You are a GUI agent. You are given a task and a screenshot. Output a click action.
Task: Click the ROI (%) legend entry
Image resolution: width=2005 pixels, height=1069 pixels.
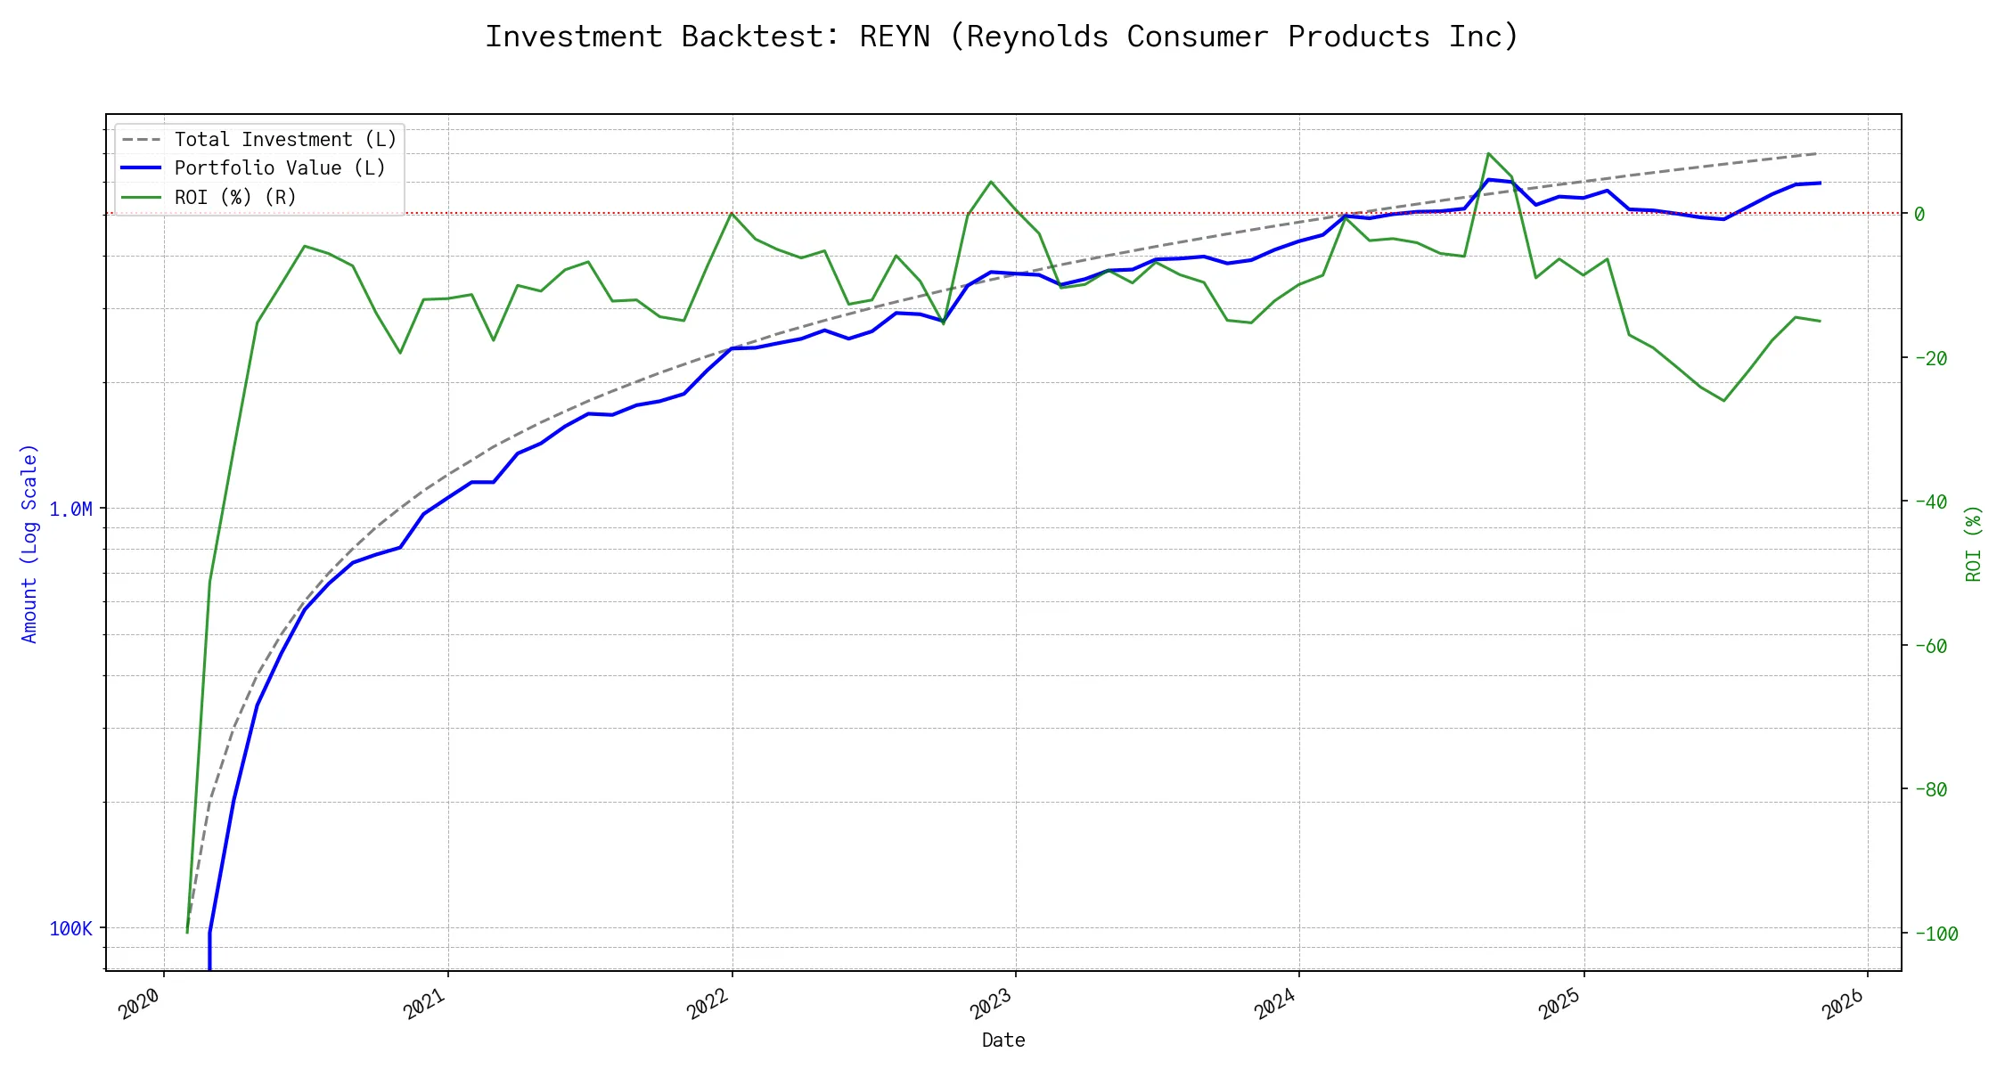pos(235,197)
